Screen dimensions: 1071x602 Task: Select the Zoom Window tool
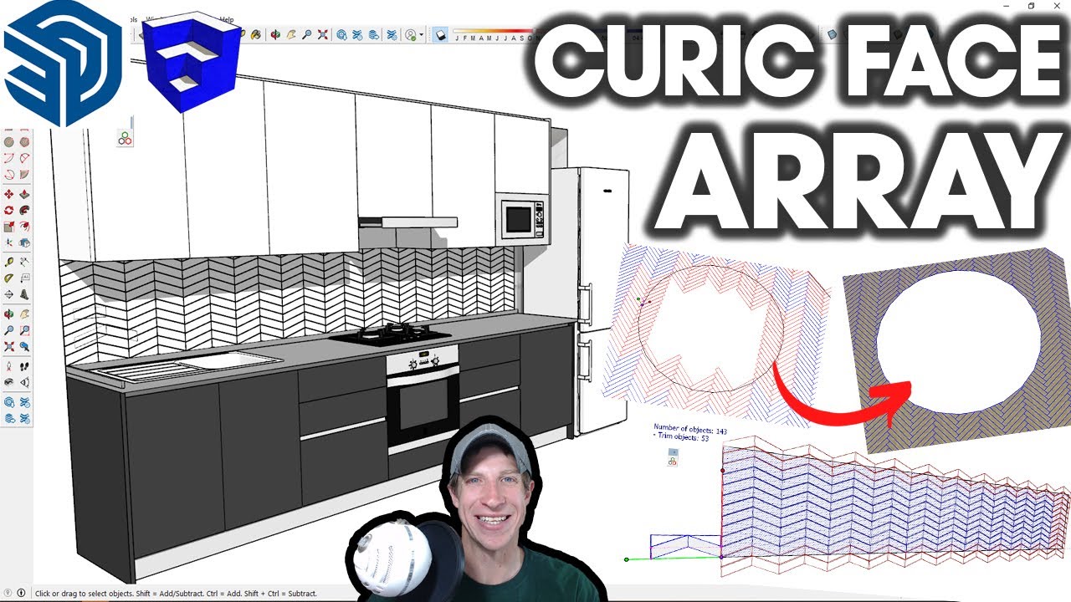(24, 329)
